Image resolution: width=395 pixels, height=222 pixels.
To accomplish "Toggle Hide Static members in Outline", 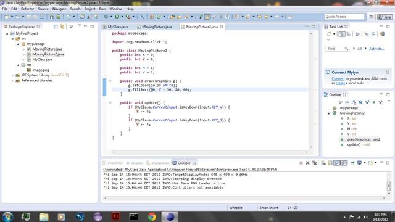I will (x=367, y=102).
